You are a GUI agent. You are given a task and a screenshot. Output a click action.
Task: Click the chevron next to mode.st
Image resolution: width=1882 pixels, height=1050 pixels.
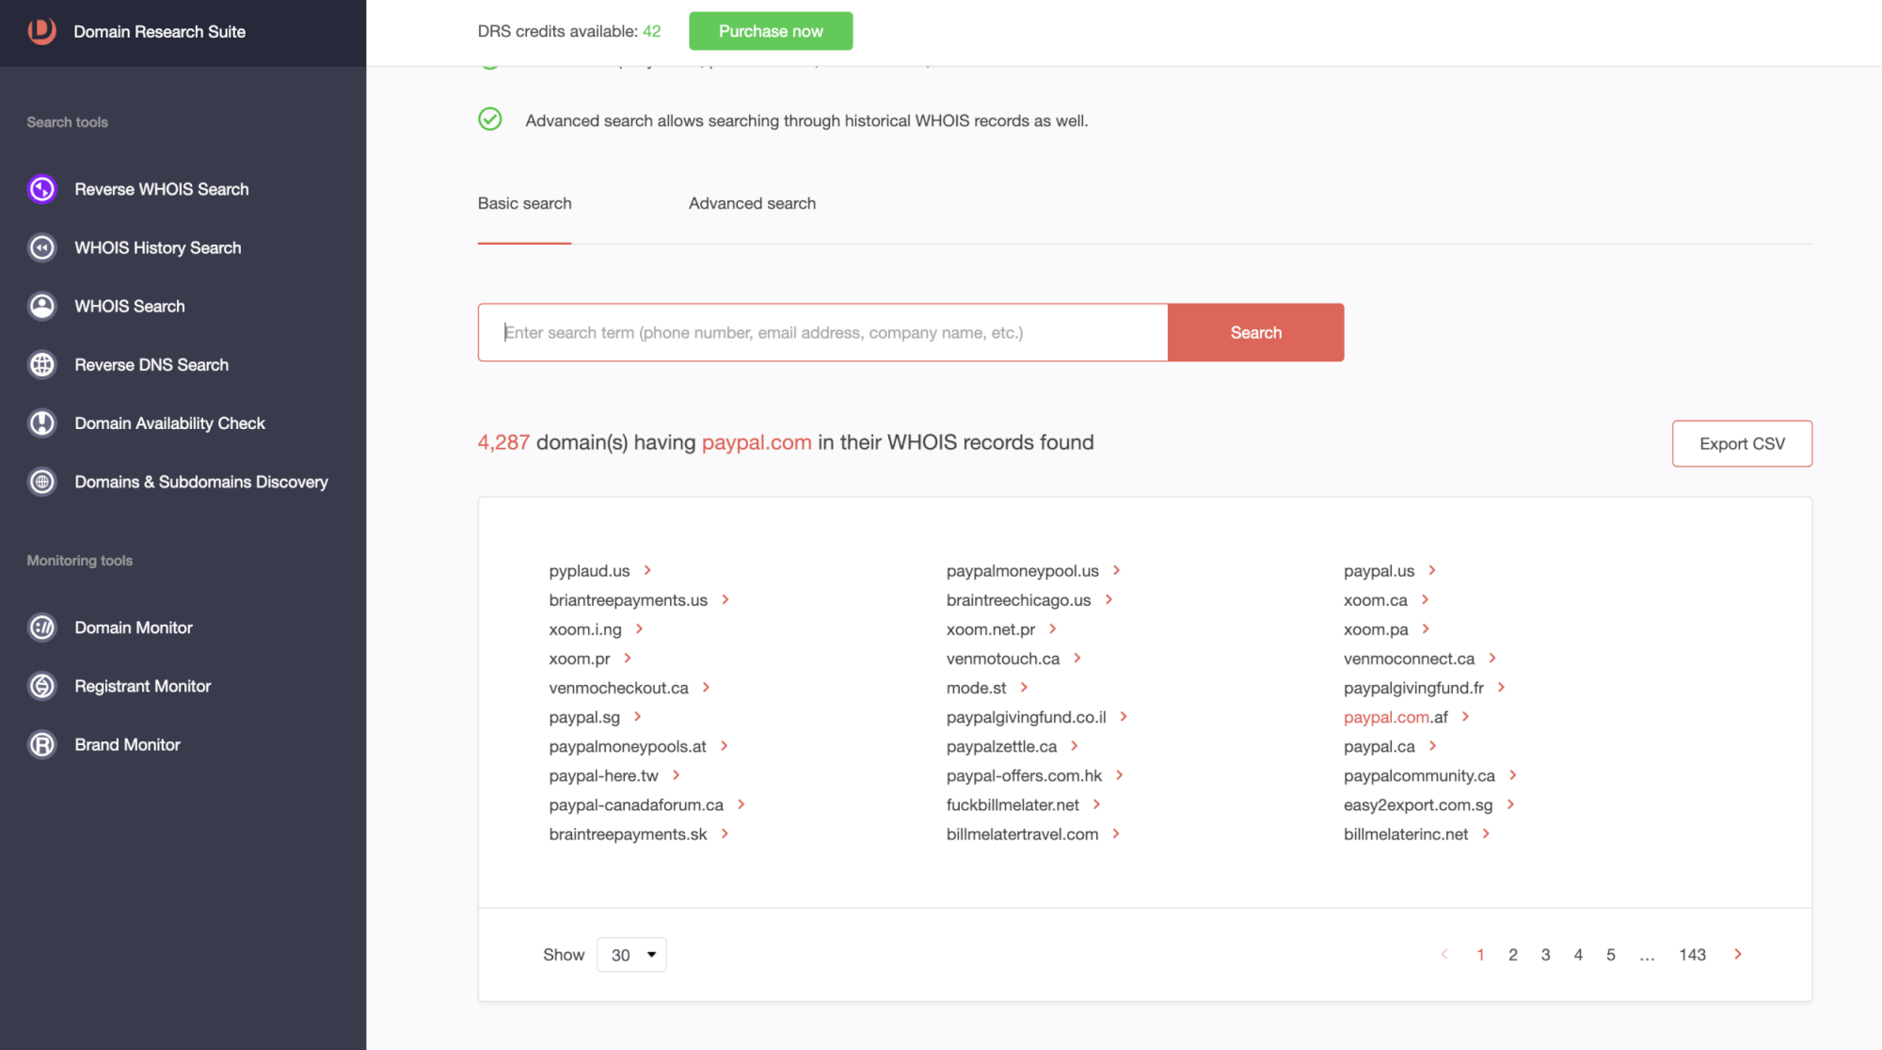(x=1024, y=688)
